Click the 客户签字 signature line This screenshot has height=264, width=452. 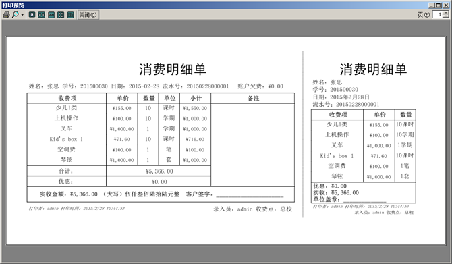coord(250,196)
